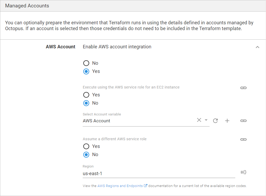The width and height of the screenshot is (266, 196).
Task: Click the AWS Regions and Endpoints link
Action: click(120, 185)
